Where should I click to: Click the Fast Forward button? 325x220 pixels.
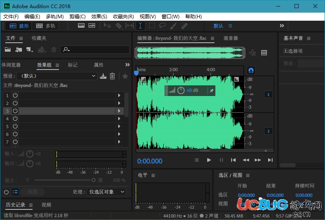click(258, 160)
